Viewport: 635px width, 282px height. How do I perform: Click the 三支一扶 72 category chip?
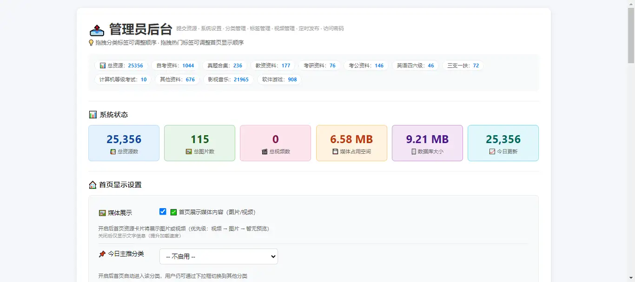click(x=463, y=66)
